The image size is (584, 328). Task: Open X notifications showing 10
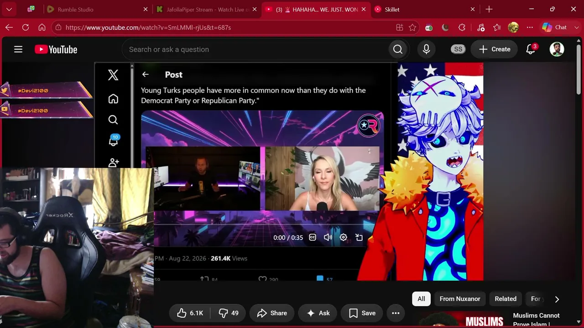(113, 141)
